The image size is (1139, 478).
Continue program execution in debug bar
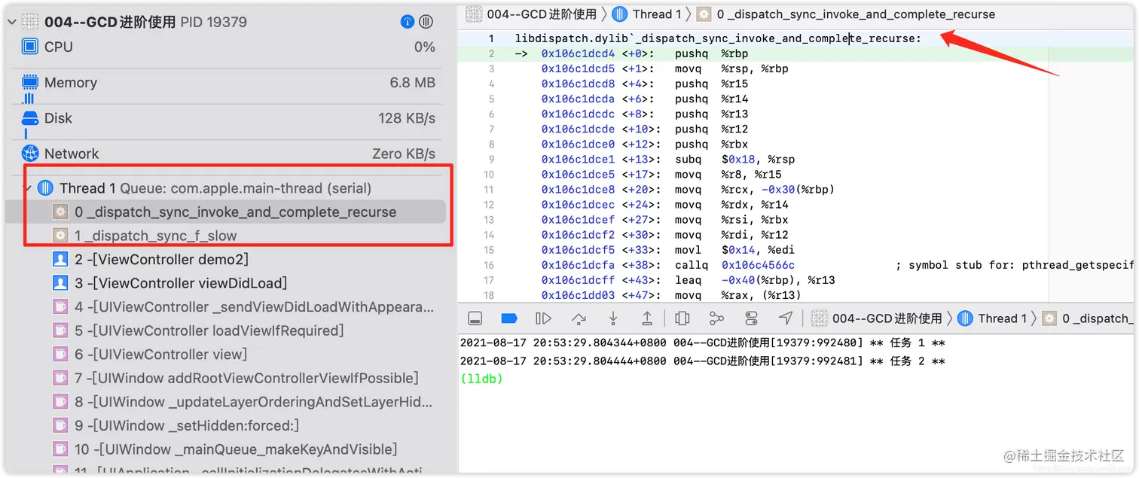(543, 318)
